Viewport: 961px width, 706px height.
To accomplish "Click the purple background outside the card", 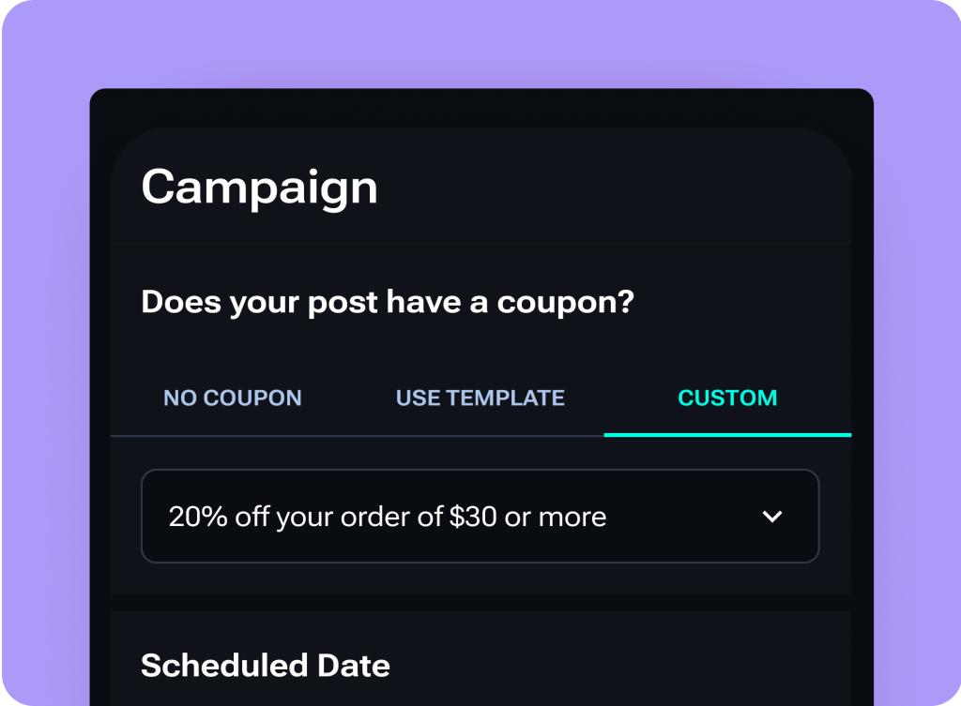I will (x=47, y=375).
